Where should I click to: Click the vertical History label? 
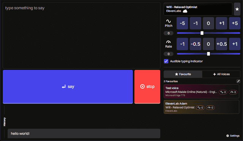(5, 122)
